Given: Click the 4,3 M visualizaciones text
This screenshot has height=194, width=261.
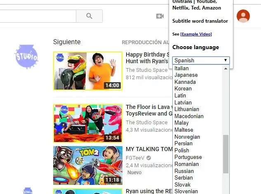Looking at the screenshot, I should [149, 130].
